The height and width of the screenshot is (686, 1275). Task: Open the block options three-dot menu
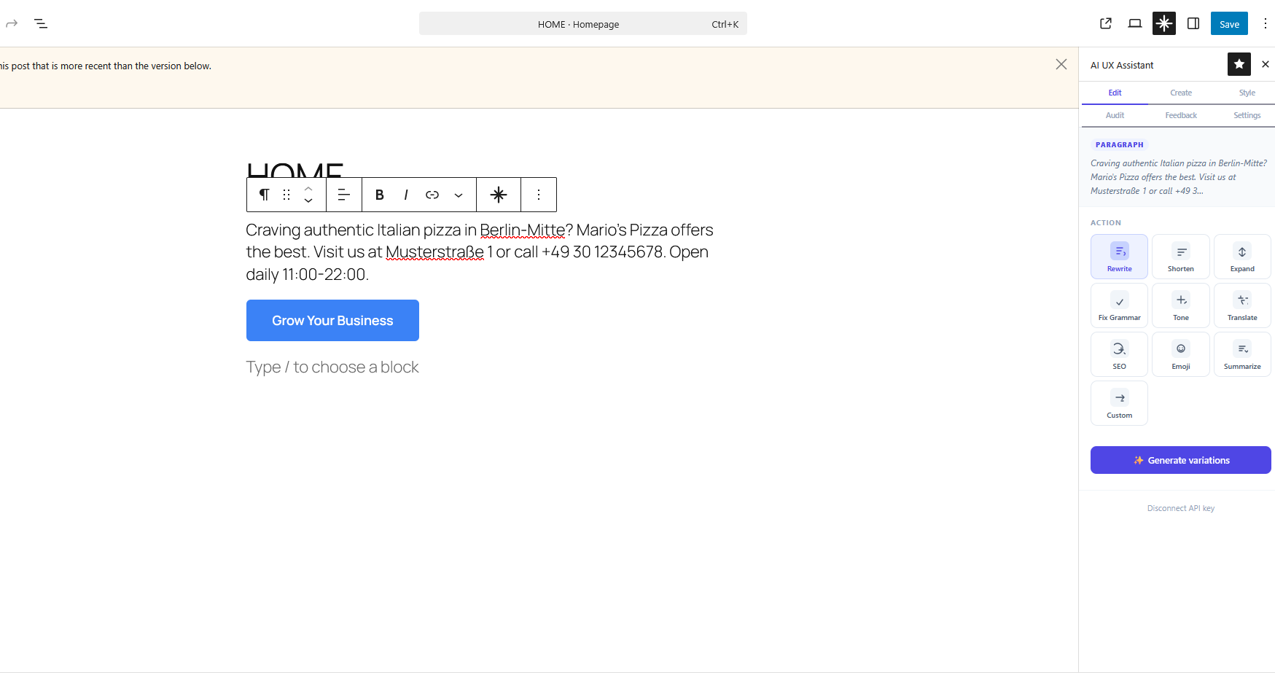[x=539, y=195]
